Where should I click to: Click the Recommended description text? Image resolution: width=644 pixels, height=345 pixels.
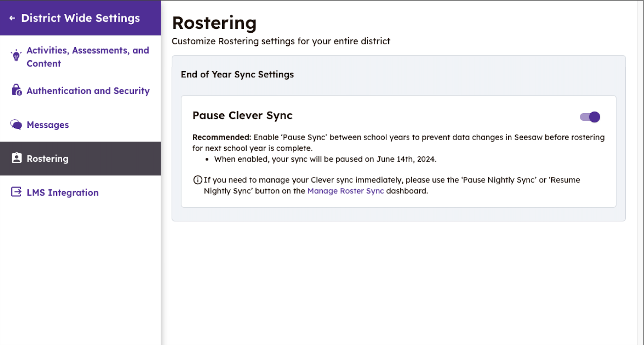(x=397, y=143)
